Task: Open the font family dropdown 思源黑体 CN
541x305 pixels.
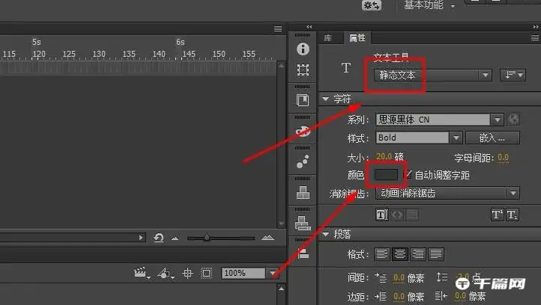Action: (440, 120)
